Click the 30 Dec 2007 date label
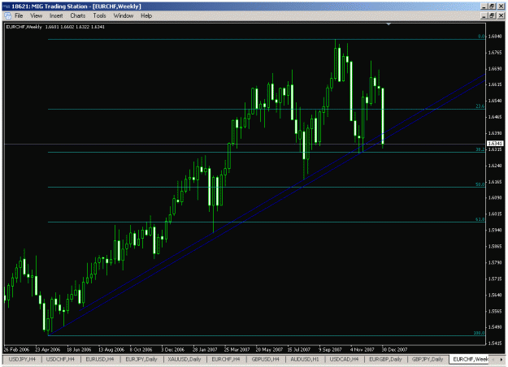The image size is (508, 367). (x=394, y=349)
